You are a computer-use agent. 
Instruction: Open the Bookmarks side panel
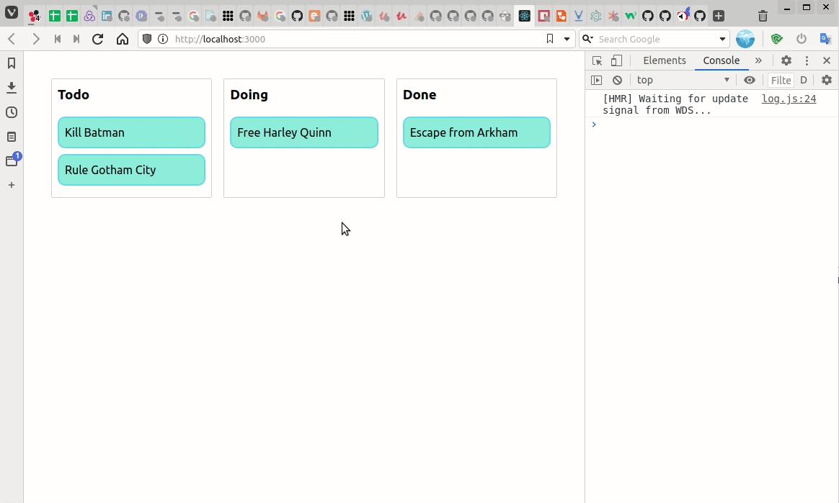pos(12,63)
